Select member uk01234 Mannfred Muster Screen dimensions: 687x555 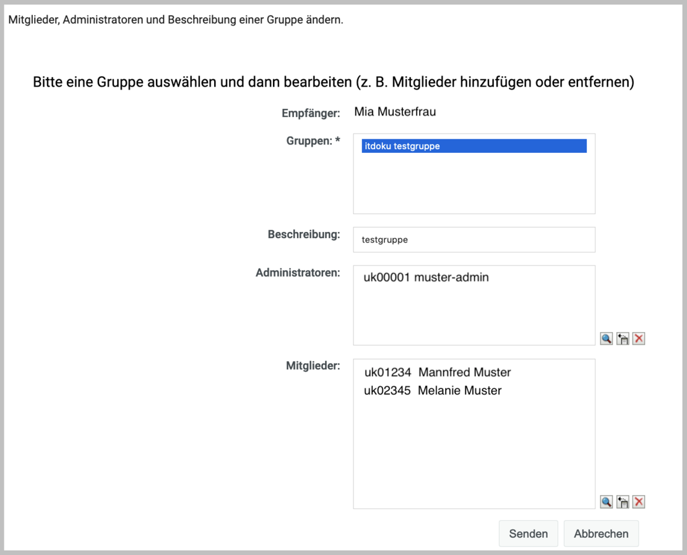click(437, 372)
